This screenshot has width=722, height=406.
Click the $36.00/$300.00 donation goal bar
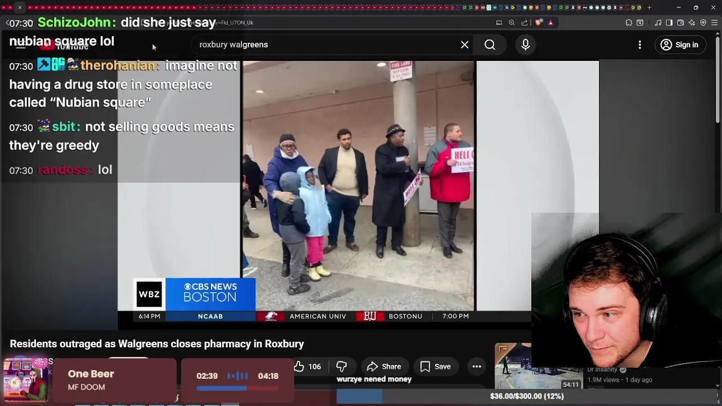(x=527, y=396)
